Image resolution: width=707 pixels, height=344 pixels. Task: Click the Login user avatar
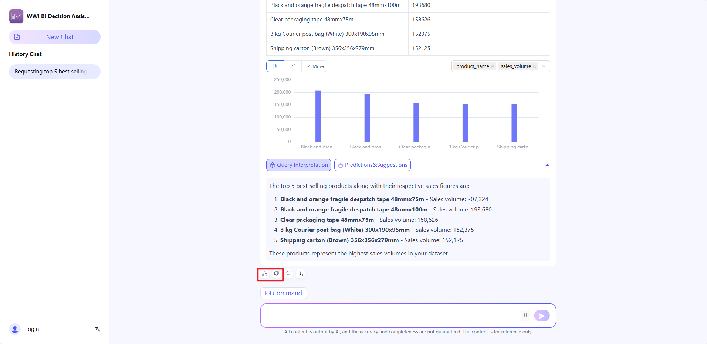point(15,329)
